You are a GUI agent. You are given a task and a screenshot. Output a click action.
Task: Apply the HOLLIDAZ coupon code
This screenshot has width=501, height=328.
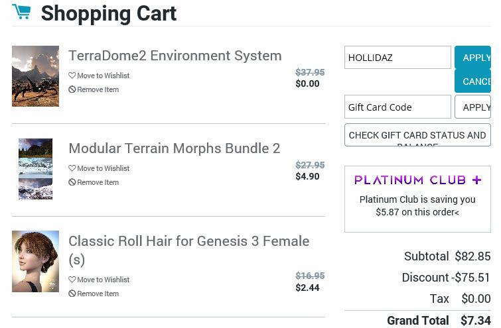coord(473,58)
